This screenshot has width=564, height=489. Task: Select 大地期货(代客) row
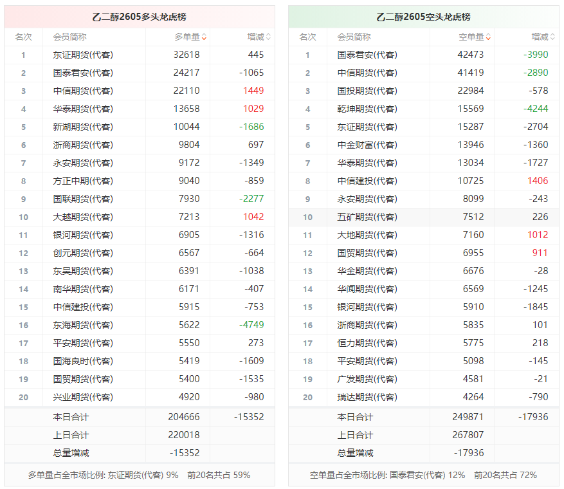click(424, 235)
